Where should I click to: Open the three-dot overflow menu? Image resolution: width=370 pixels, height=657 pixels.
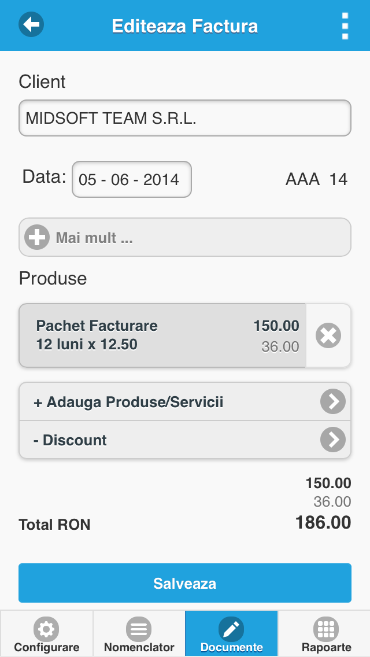click(345, 26)
